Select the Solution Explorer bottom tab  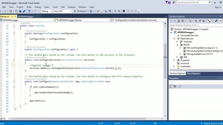pyautogui.click(x=177, y=73)
